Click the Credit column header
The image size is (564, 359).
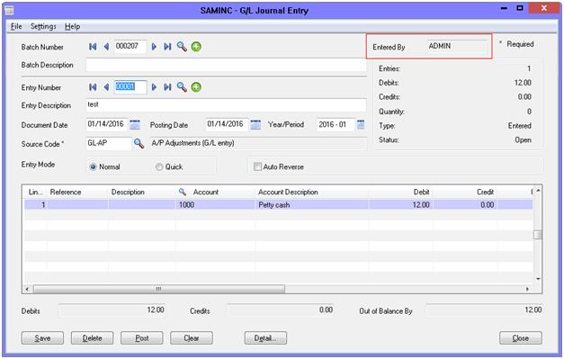(x=465, y=192)
